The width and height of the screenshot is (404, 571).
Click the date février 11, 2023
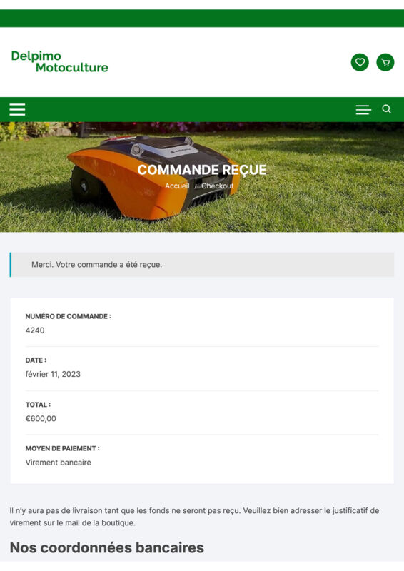click(x=53, y=374)
